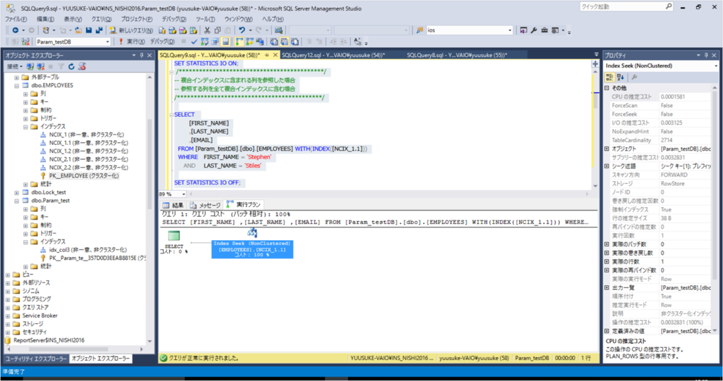Open the ツール menu
Viewport: 723px width, 381px height.
pos(205,19)
